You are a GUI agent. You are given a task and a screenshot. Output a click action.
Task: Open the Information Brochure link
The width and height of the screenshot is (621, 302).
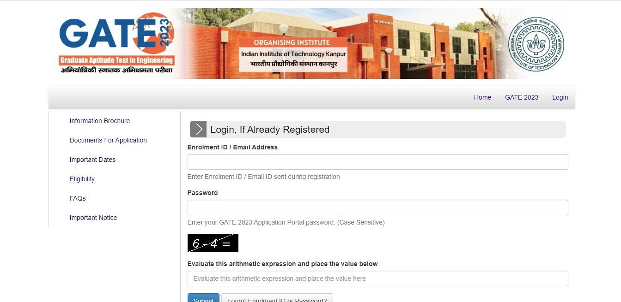[100, 121]
